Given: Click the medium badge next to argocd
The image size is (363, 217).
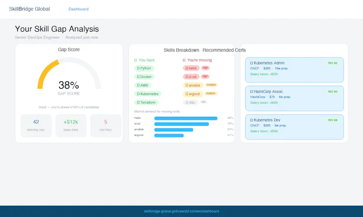Looking at the screenshot, I should [x=211, y=93].
